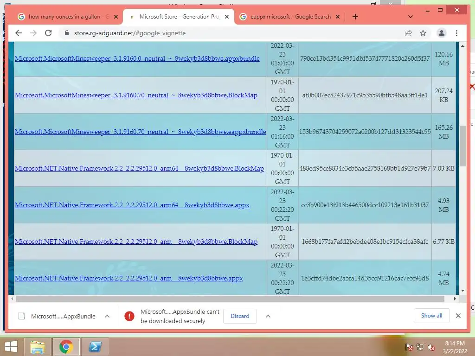Click the muted speaker tray icon
Image resolution: width=475 pixels, height=356 pixels.
tap(431, 347)
